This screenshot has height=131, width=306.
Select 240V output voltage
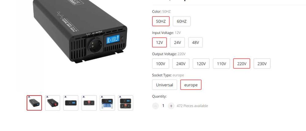click(181, 63)
